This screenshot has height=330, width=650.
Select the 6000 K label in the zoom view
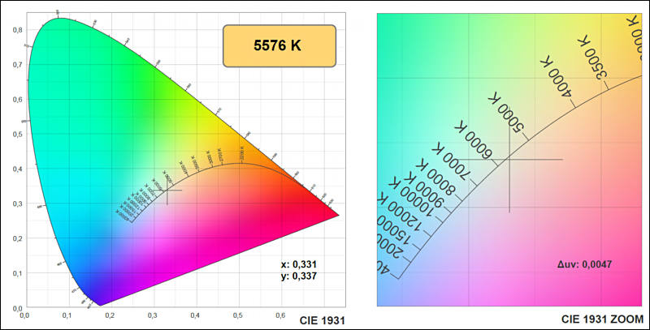coord(473,139)
